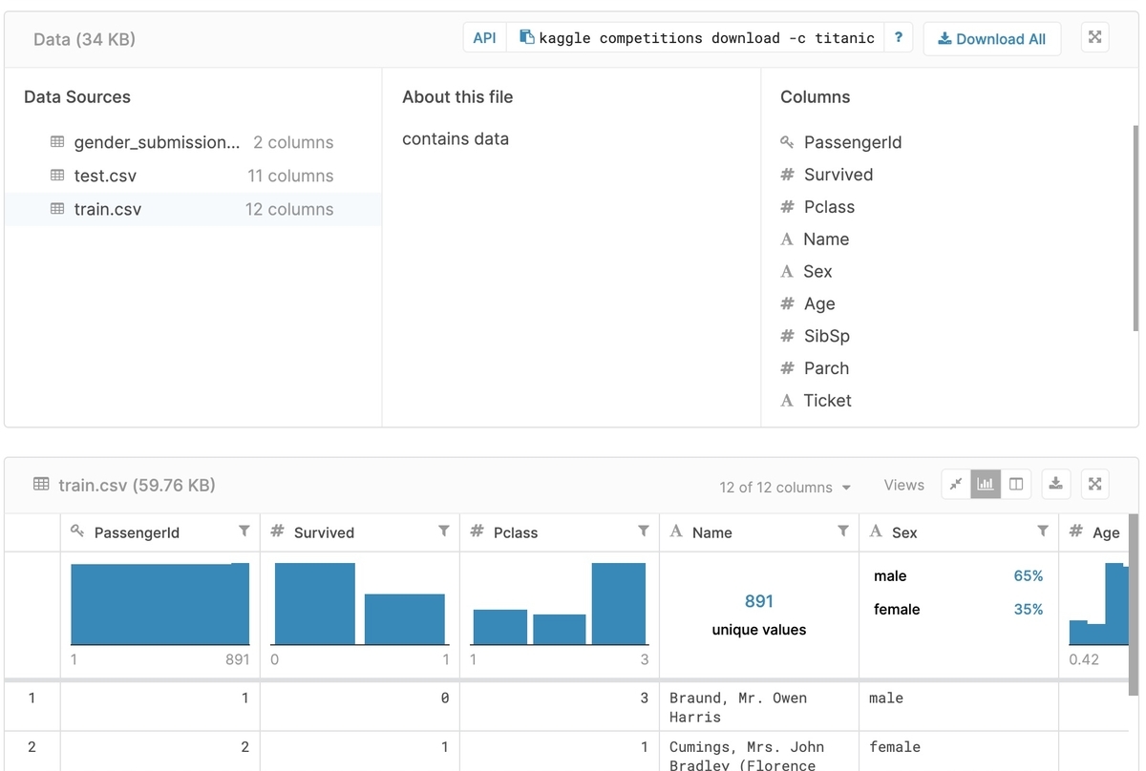Switch to histogram detail view

[x=986, y=484]
